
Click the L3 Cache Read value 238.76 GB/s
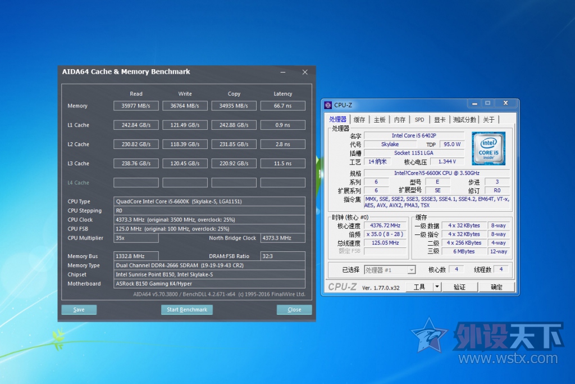(136, 164)
